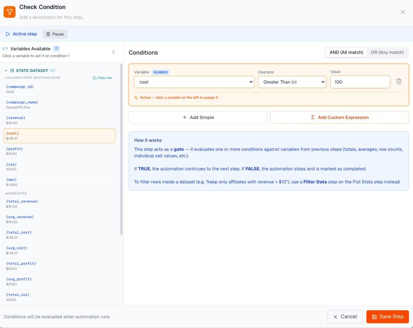Click the STATS DATASET database icon

(x=12, y=70)
